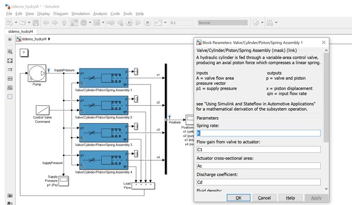Run the simulation with the Play button
352x205 pixels.
(129, 22)
